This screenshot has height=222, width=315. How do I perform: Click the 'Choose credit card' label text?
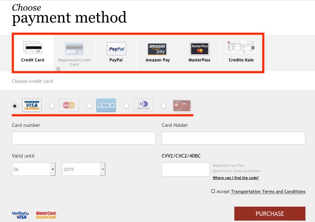point(32,81)
